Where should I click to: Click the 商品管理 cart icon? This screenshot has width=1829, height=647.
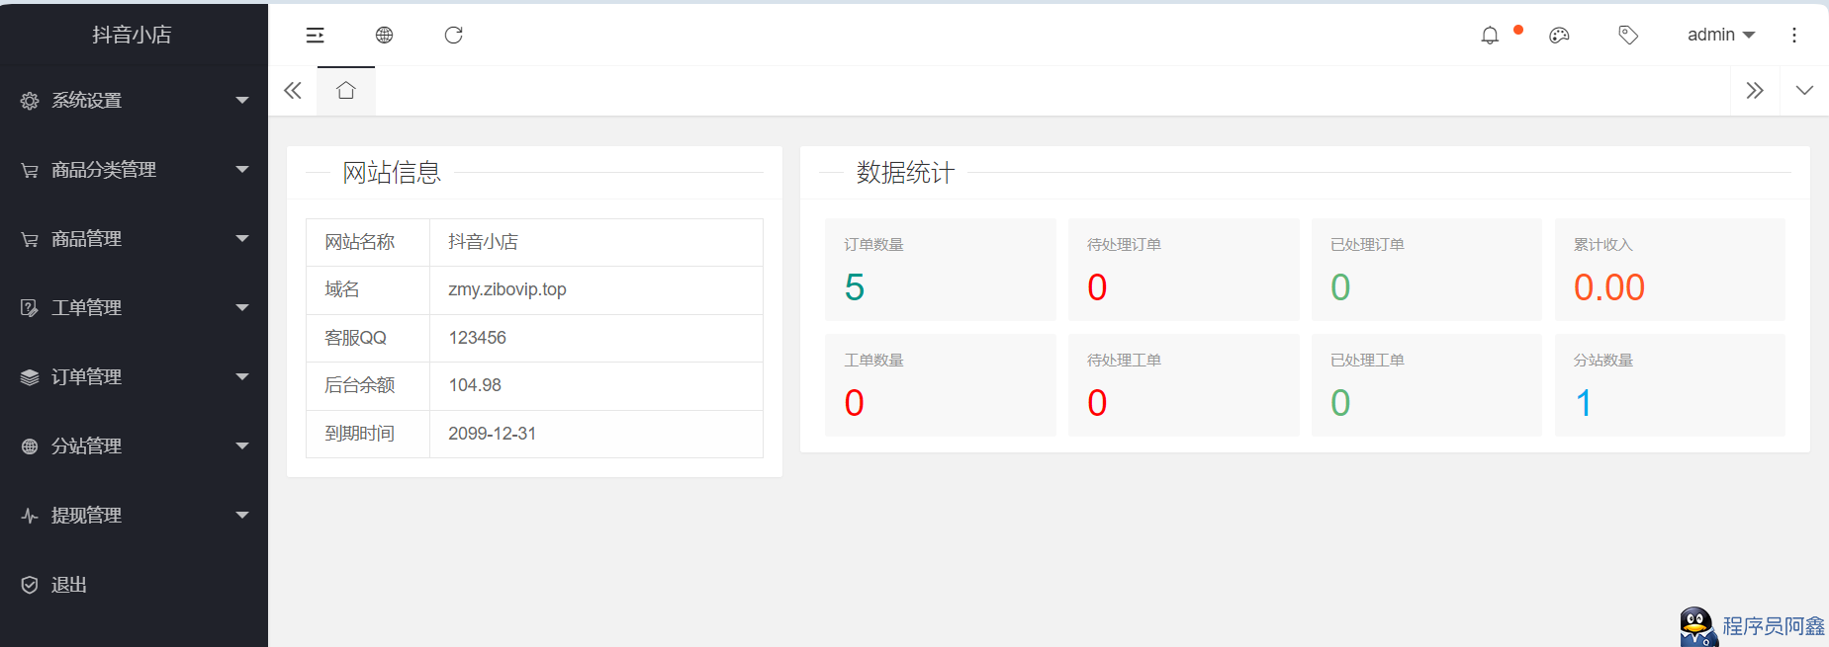click(x=30, y=239)
